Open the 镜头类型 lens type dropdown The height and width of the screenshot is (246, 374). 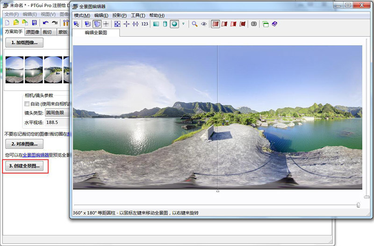(x=56, y=112)
